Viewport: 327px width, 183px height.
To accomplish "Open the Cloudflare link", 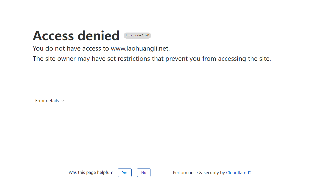I will (236, 173).
